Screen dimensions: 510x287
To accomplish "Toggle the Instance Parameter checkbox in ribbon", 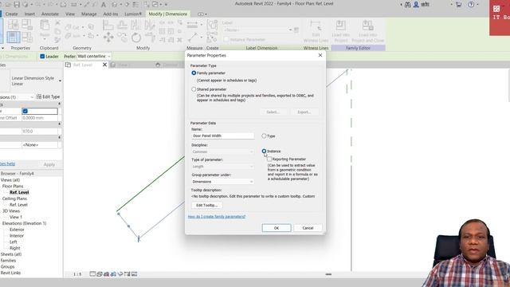I will coord(226,39).
